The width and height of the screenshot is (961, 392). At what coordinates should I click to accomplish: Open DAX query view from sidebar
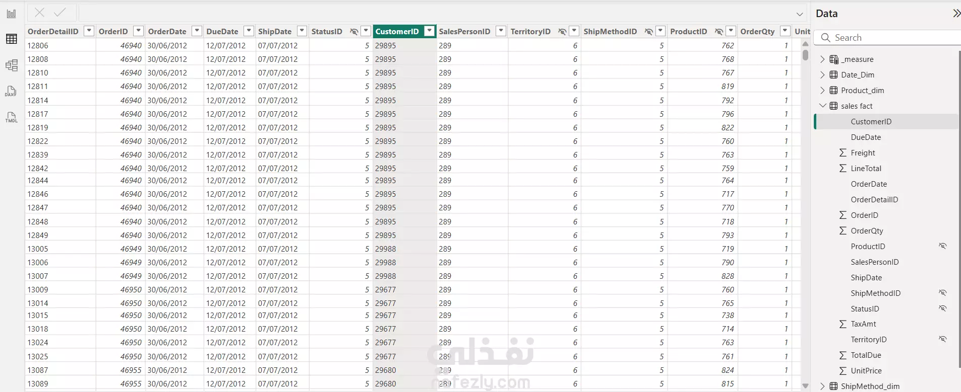pyautogui.click(x=12, y=92)
